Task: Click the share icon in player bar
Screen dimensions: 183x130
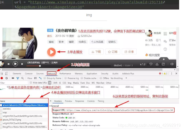Action: (163, 64)
